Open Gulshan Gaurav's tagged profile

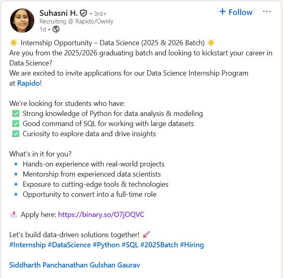(117, 265)
